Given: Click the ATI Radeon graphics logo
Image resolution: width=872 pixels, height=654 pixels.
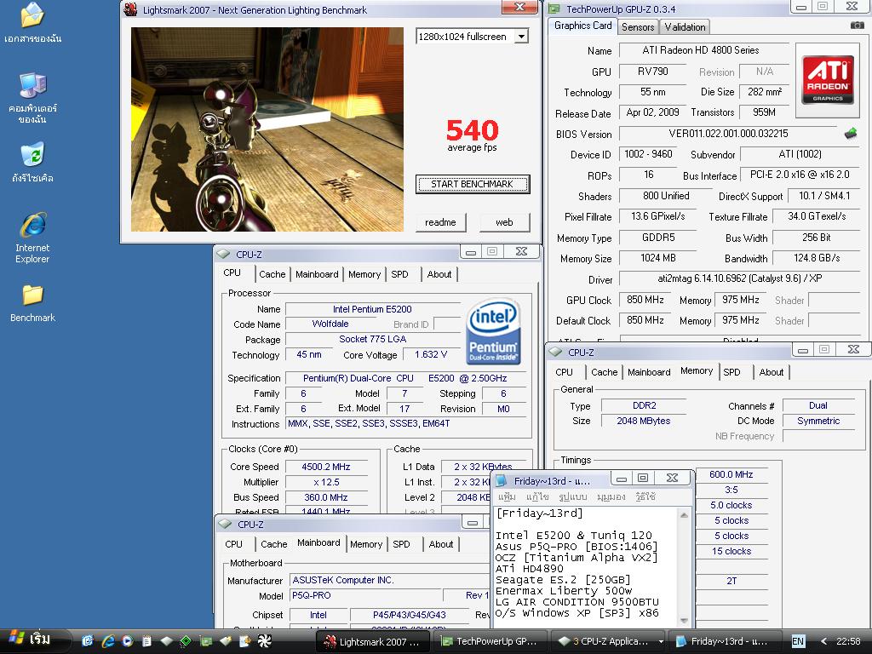Looking at the screenshot, I should point(827,80).
